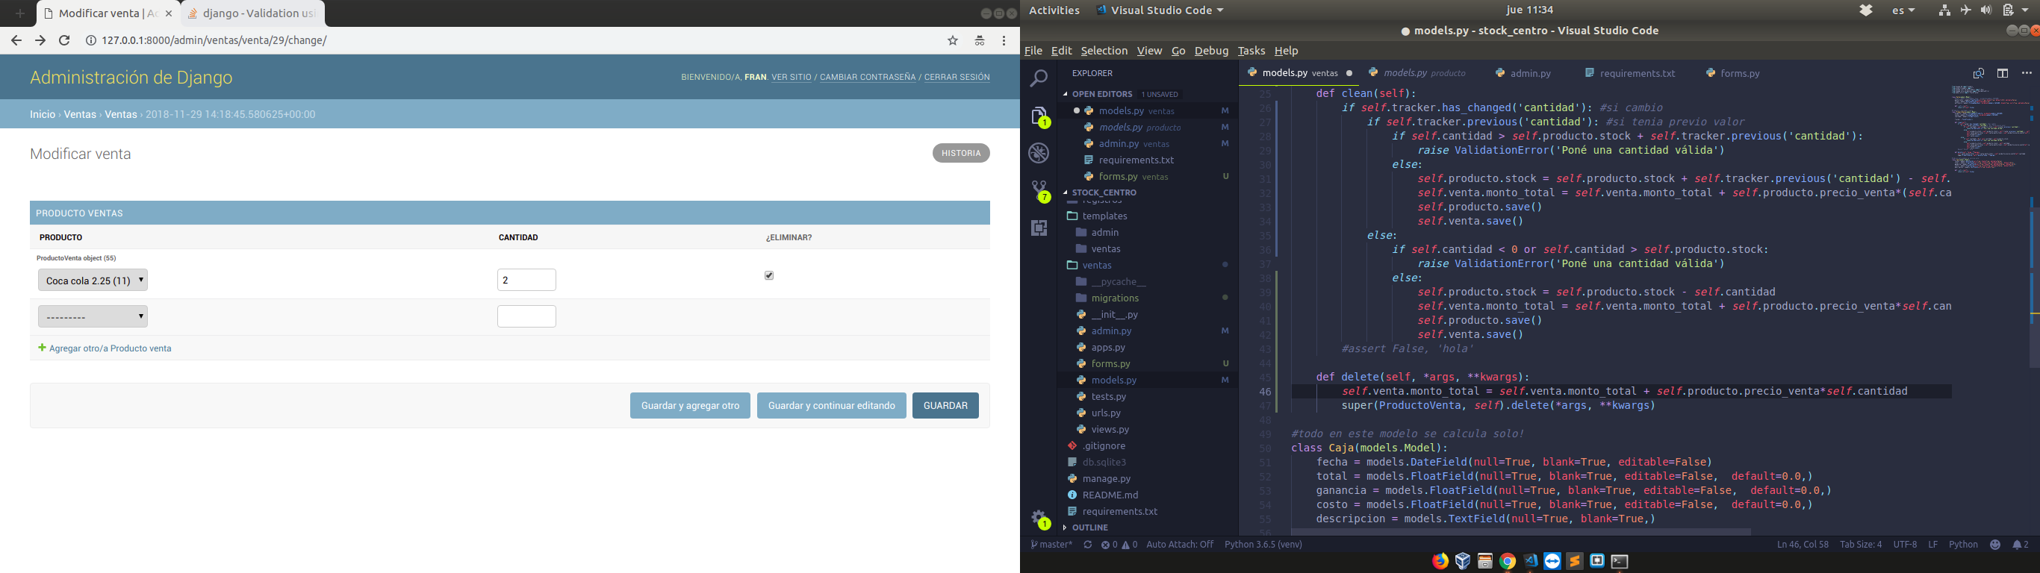
Task: Open the empty product dropdown in second row
Action: [93, 316]
